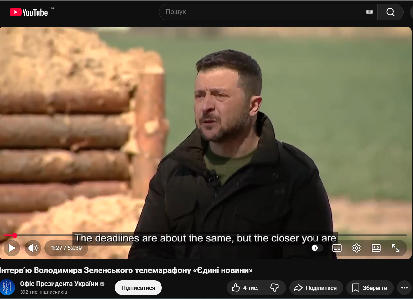Open the on-screen keyboard in search bar
The height and width of the screenshot is (299, 413).
click(x=369, y=12)
